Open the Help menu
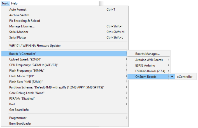The width and height of the screenshot is (198, 128). [x=14, y=3]
